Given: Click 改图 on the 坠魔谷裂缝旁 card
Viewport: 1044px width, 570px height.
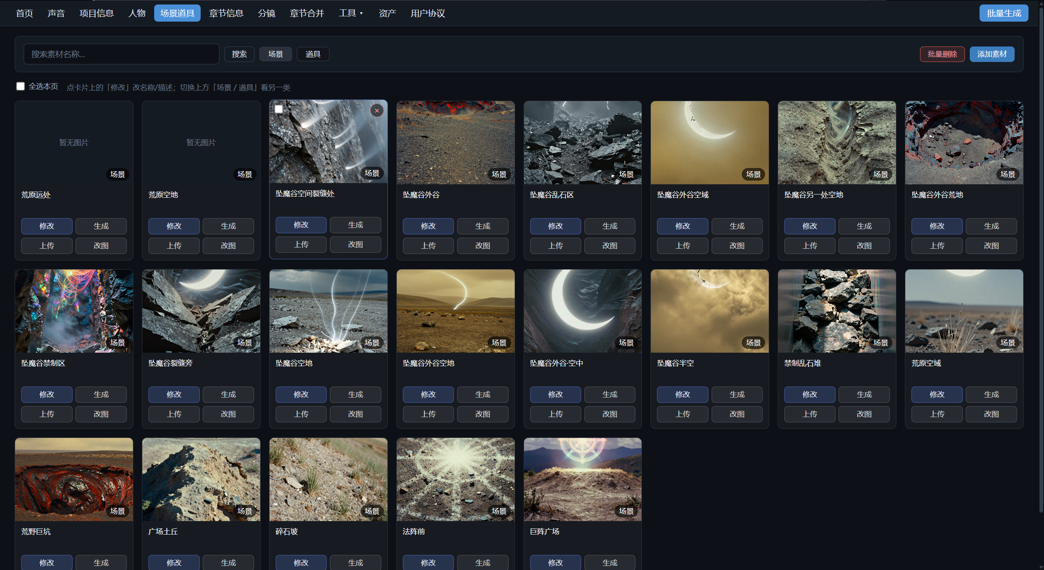Looking at the screenshot, I should click(x=228, y=414).
